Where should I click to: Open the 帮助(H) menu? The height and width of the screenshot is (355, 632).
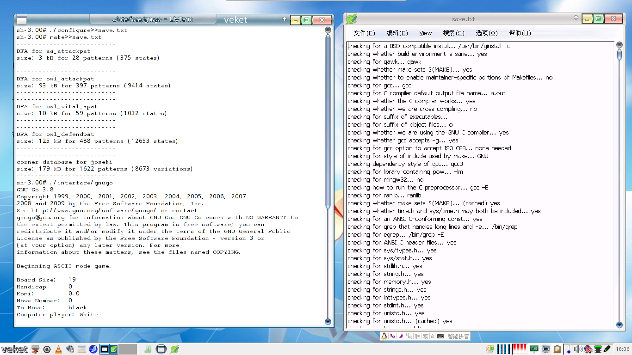[520, 33]
